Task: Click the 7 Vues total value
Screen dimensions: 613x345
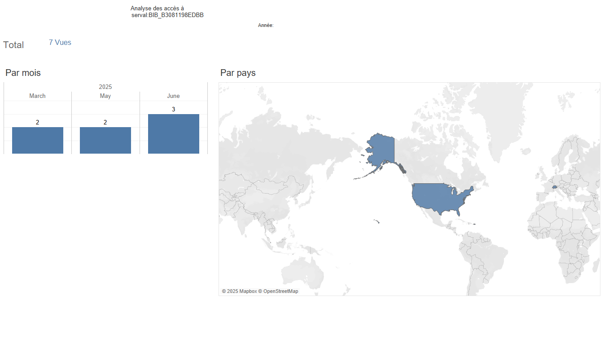Action: 60,42
